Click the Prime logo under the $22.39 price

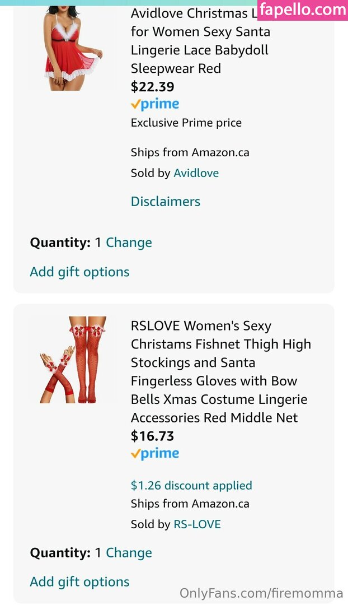[155, 104]
